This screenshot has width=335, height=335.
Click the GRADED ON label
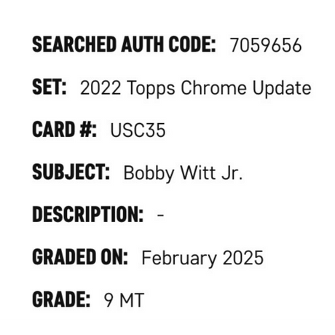(x=80, y=257)
